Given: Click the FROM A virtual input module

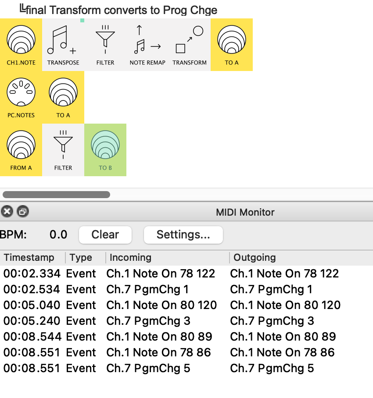Looking at the screenshot, I should tap(21, 150).
